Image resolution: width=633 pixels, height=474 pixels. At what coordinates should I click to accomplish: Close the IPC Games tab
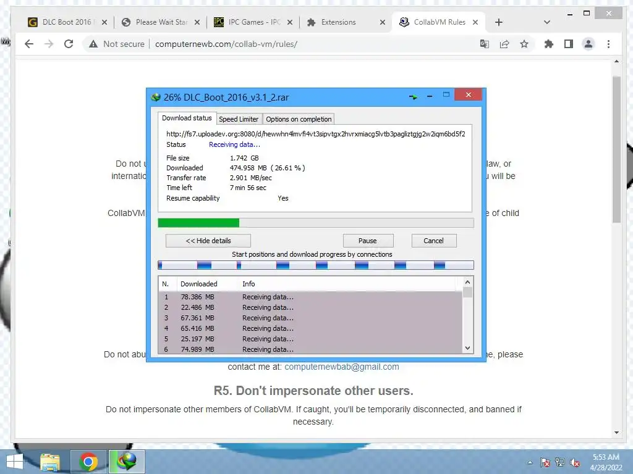point(290,22)
